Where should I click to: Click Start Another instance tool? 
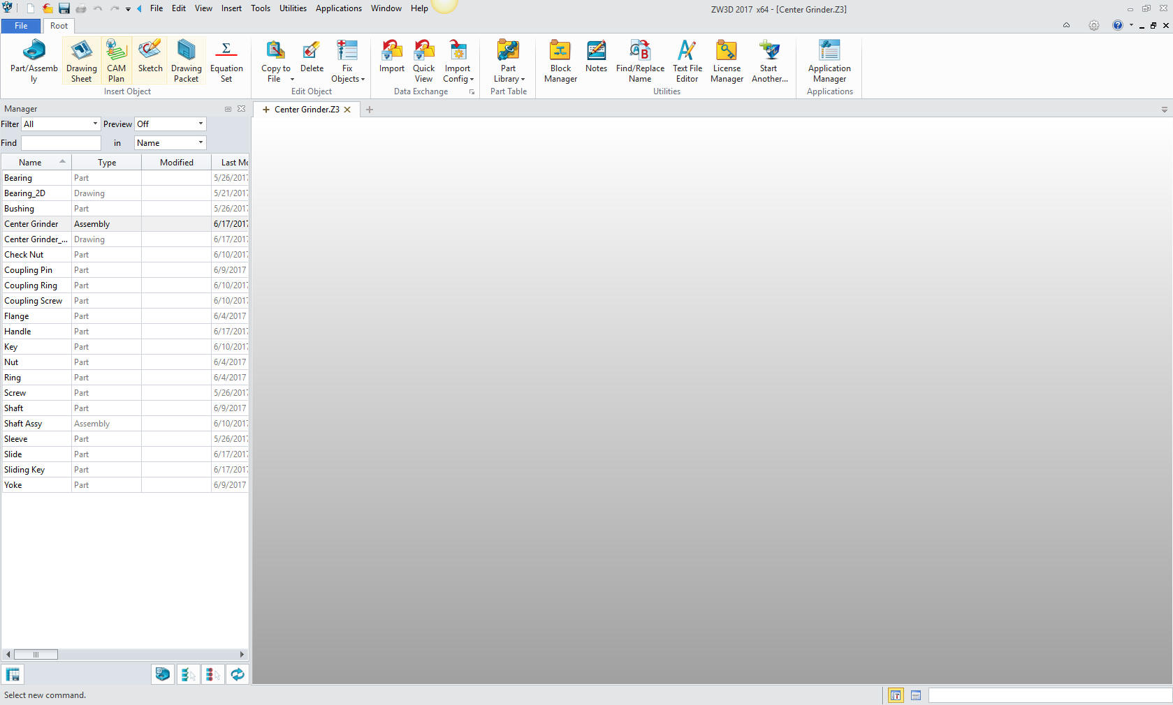click(769, 61)
